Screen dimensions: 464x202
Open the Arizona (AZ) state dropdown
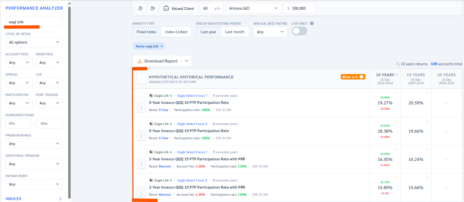point(254,8)
